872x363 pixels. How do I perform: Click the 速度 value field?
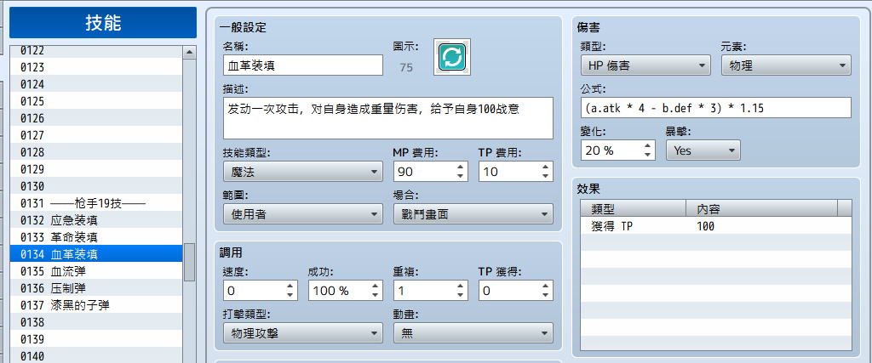(x=261, y=290)
